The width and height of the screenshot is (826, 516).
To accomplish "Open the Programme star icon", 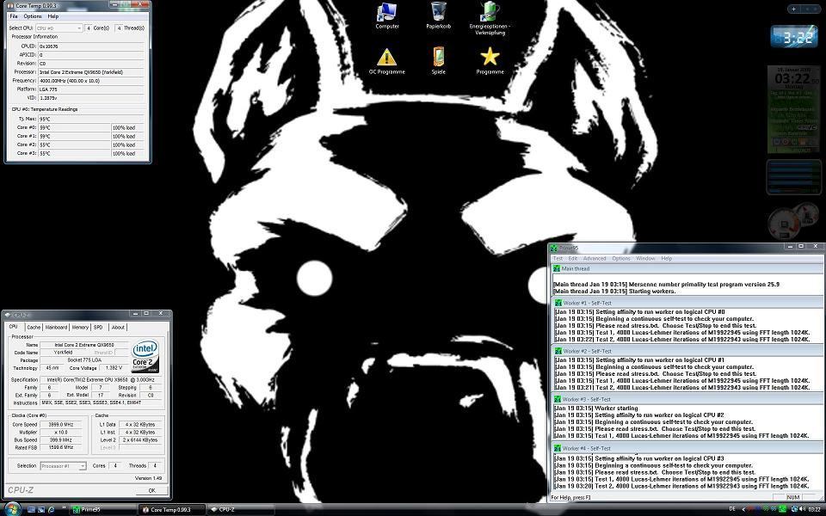I will pos(490,61).
